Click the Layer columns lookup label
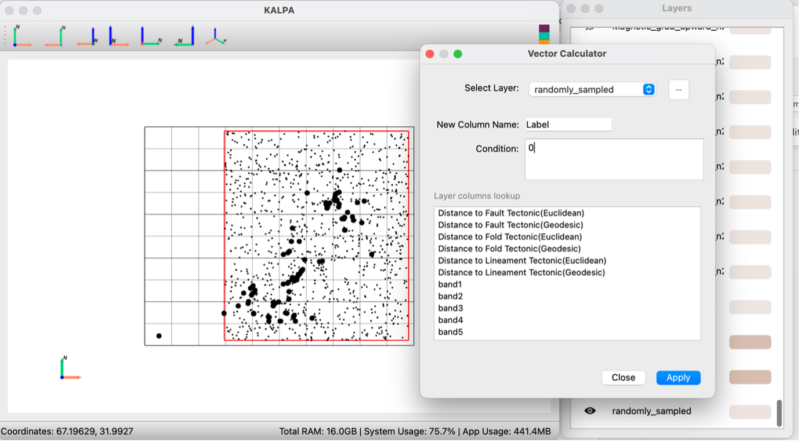This screenshot has height=442, width=801. click(477, 196)
